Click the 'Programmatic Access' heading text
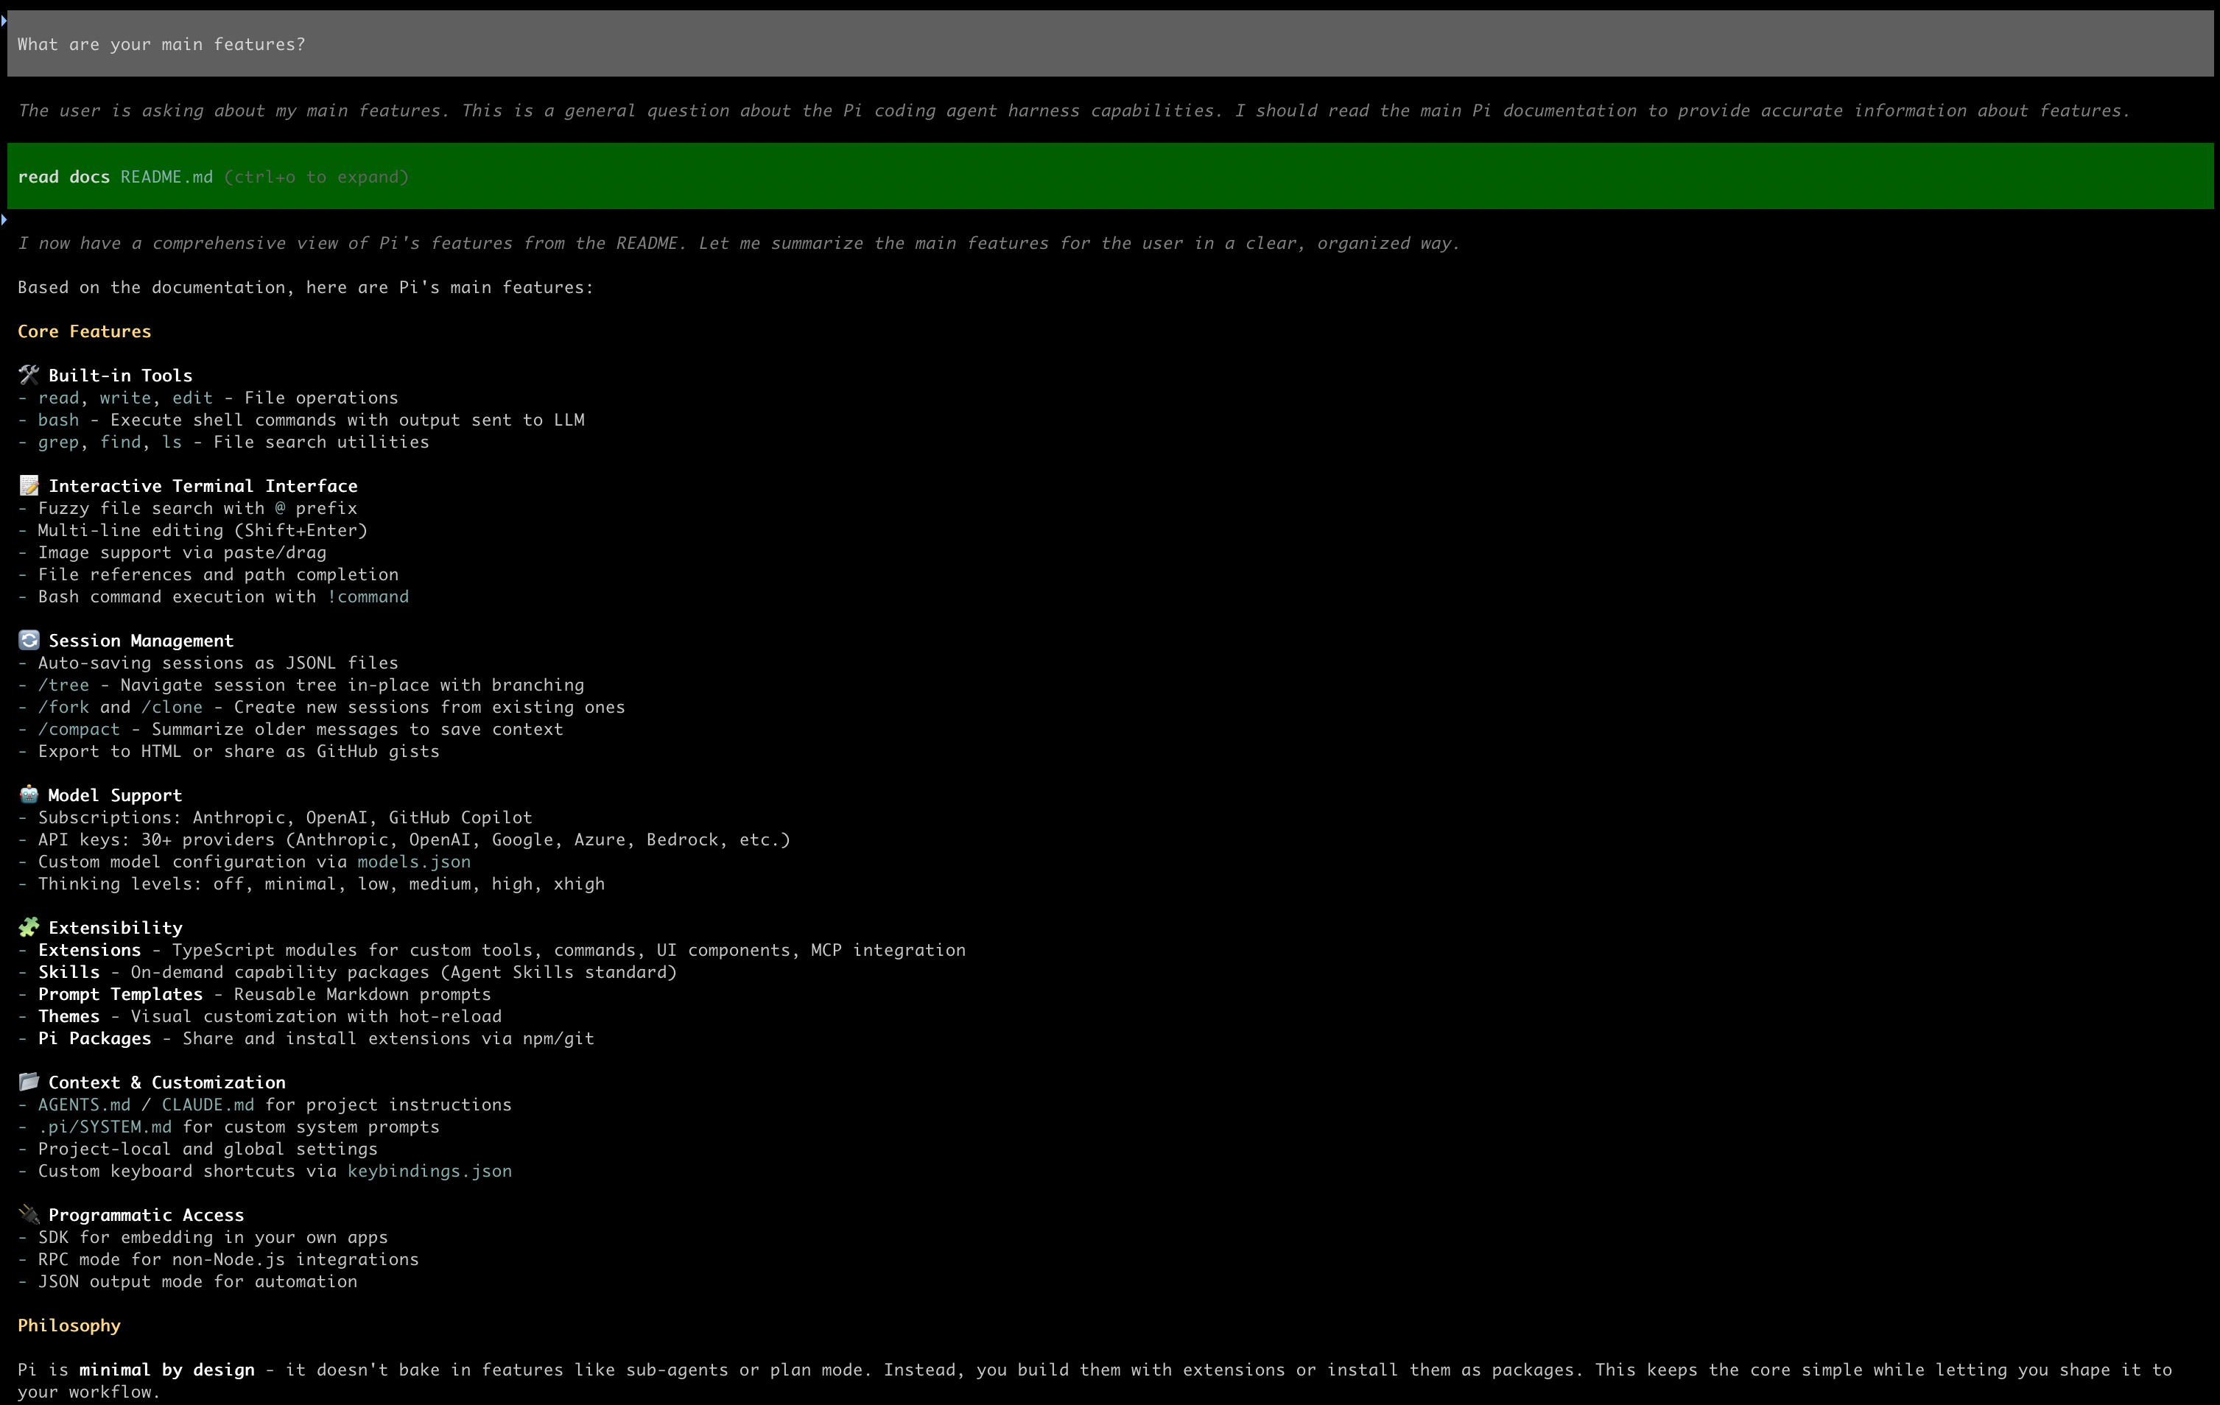The width and height of the screenshot is (2220, 1405). pos(147,1215)
